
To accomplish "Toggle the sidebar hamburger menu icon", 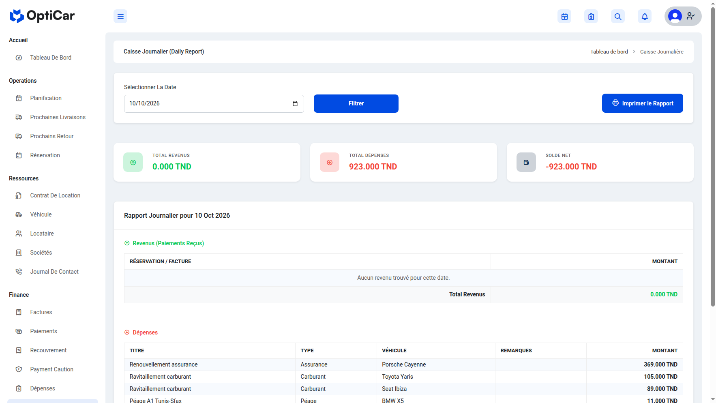I will pos(120,17).
